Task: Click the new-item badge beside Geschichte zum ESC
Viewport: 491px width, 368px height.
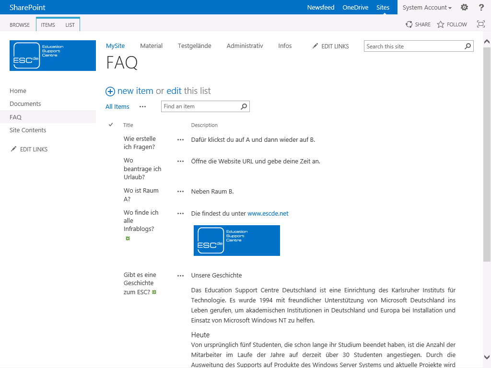Action: pos(154,292)
